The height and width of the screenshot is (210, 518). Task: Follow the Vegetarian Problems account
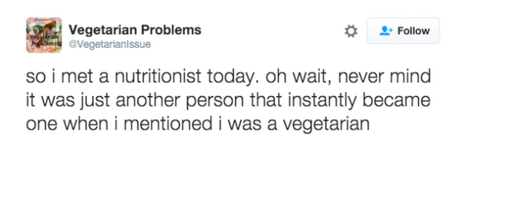[x=403, y=31]
